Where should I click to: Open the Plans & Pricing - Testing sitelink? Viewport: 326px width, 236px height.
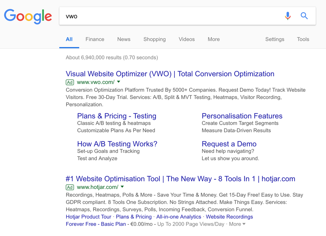[x=117, y=116]
